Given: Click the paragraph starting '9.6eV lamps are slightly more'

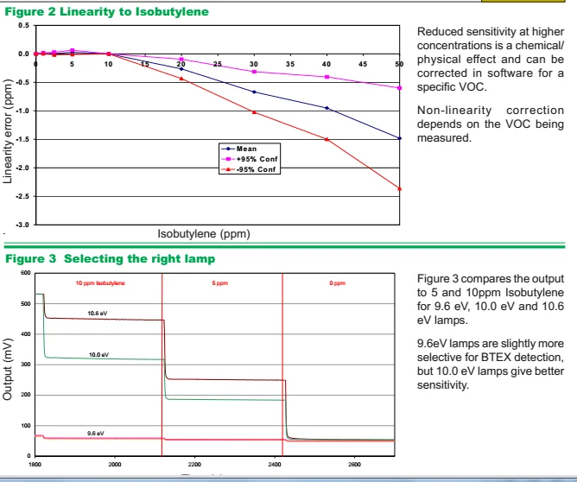Looking at the screenshot, I should click(x=490, y=364).
